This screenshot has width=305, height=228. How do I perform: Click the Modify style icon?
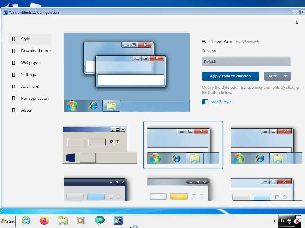[205, 102]
